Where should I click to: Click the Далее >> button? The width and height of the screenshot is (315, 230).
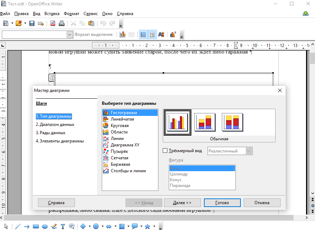pyautogui.click(x=182, y=203)
